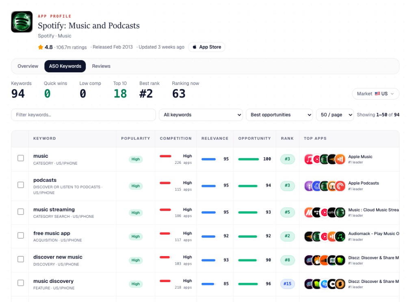This screenshot has height=302, width=416.
Task: Open the All keywords filter dropdown
Action: [201, 115]
